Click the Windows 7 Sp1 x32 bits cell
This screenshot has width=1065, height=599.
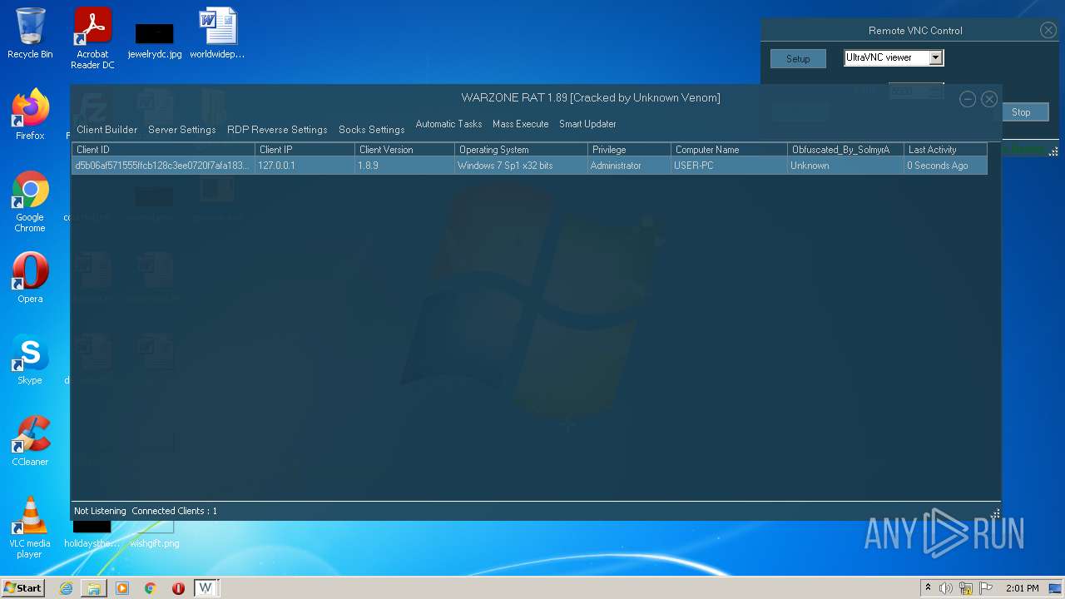(522, 166)
